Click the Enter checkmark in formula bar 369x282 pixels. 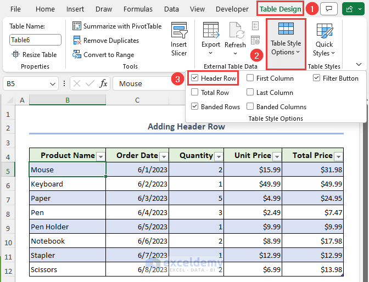click(90, 83)
